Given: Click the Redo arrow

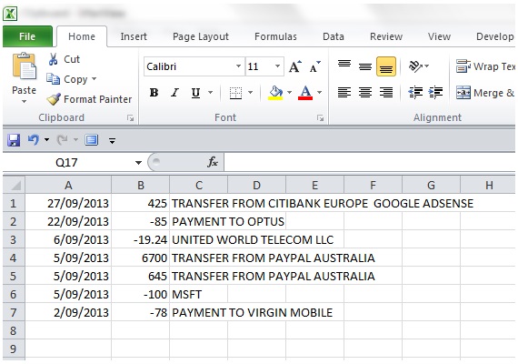Looking at the screenshot, I should 62,140.
